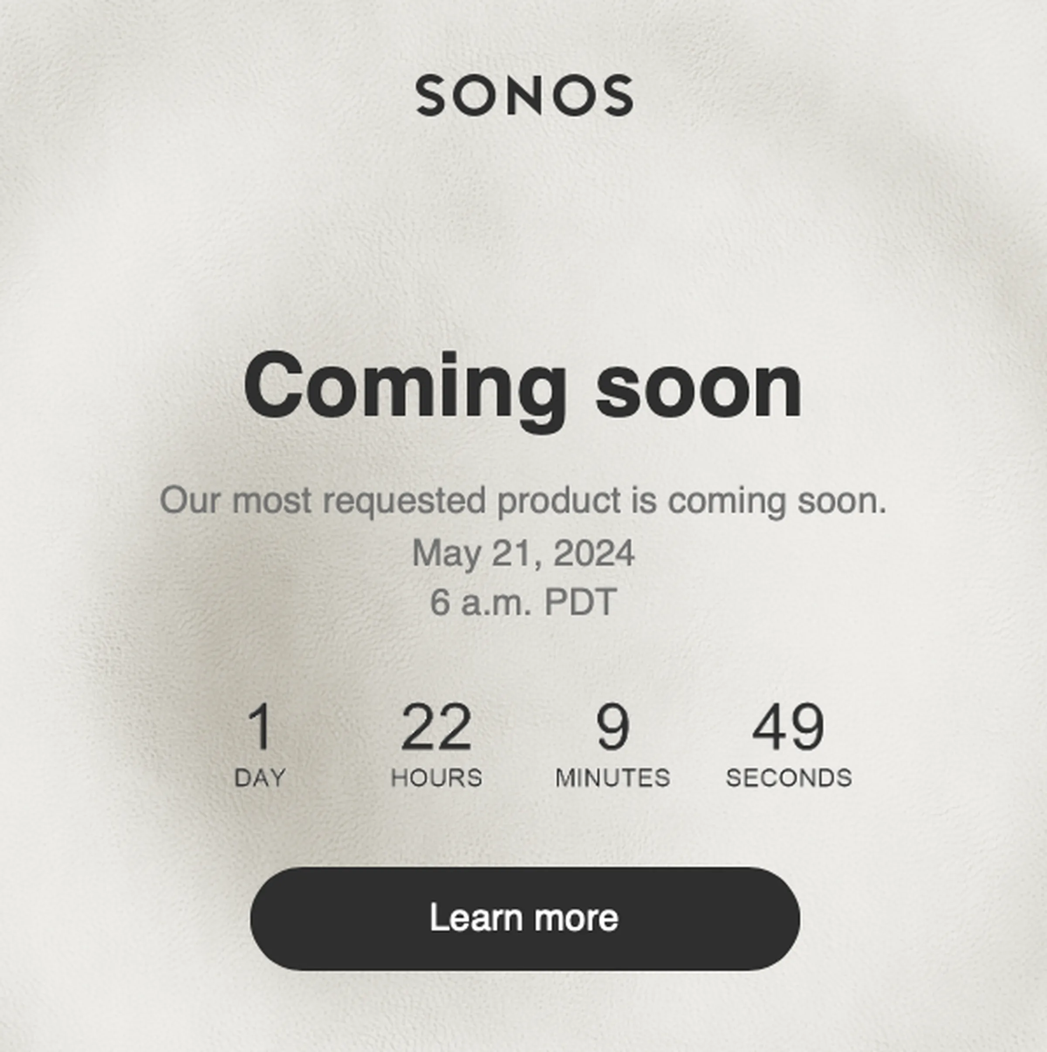
Task: Click the HOURS label in countdown
Action: pos(436,778)
